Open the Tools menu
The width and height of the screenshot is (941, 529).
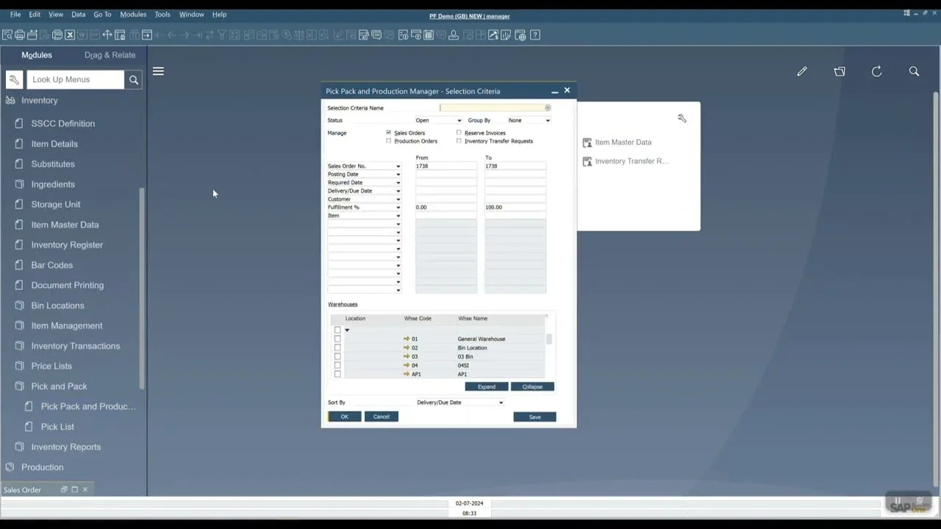tap(162, 14)
